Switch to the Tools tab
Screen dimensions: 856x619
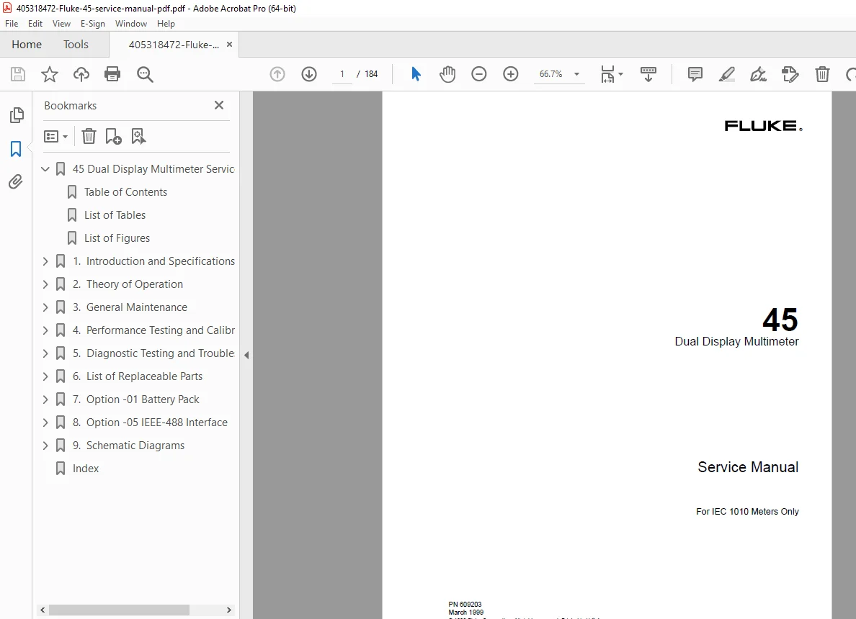[x=76, y=44]
